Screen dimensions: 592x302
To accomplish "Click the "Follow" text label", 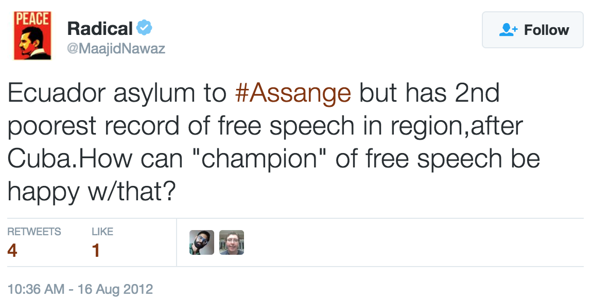I will pos(546,30).
